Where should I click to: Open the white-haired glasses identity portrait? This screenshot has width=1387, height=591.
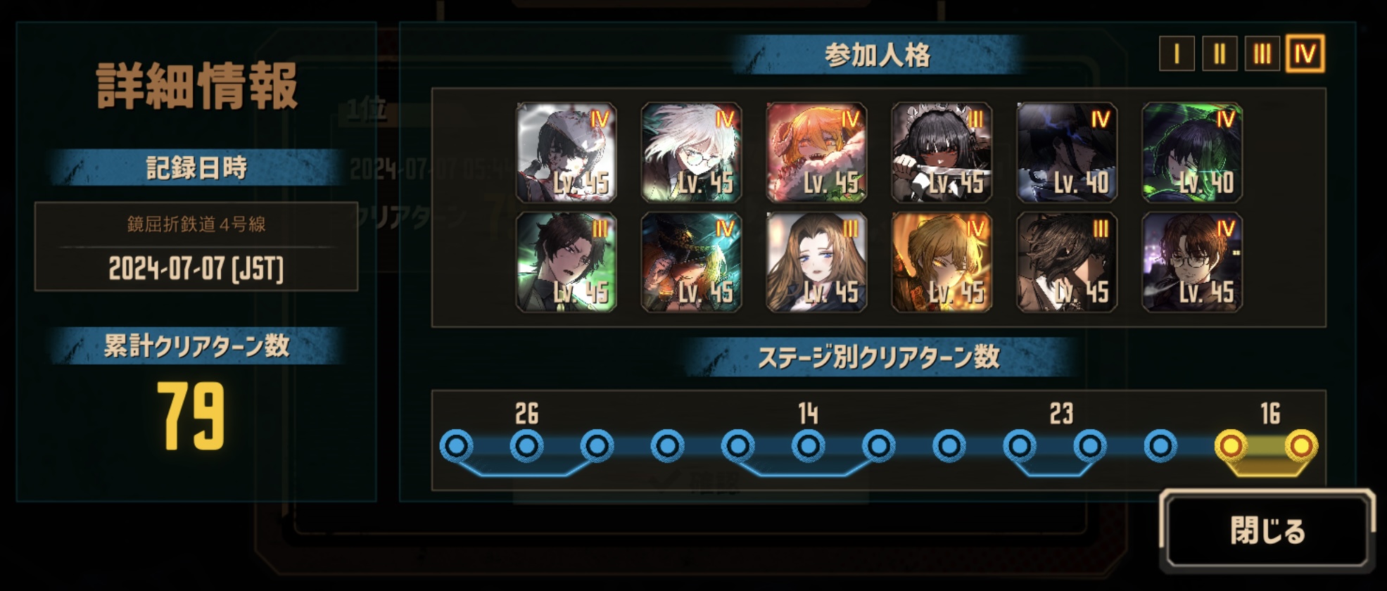[x=691, y=153]
